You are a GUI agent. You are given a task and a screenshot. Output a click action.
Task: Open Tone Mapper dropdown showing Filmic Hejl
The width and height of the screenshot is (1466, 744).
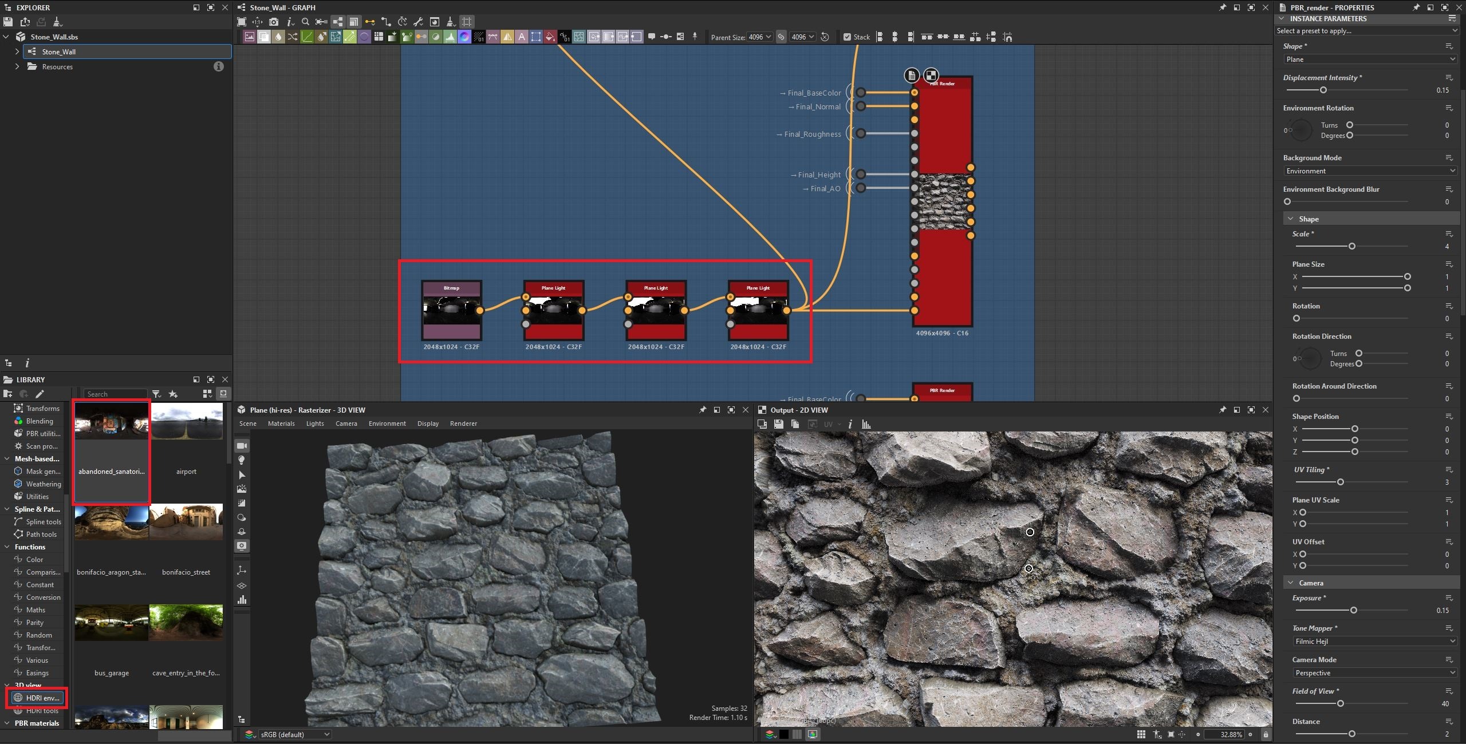click(x=1375, y=642)
